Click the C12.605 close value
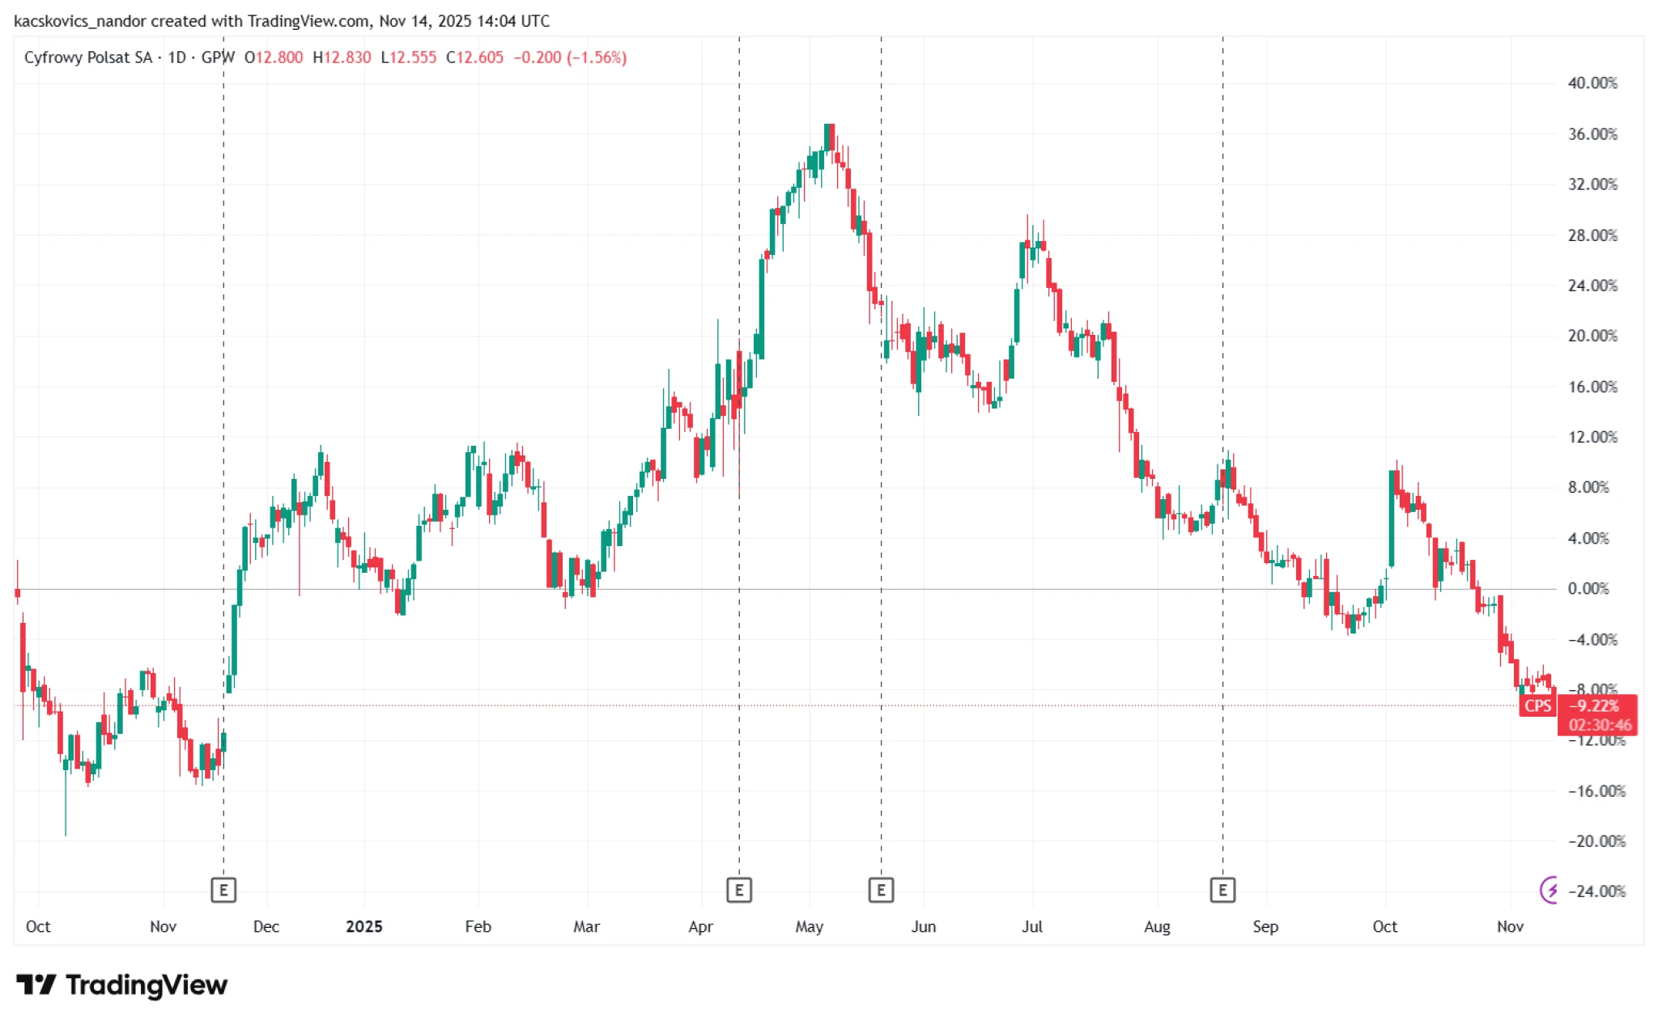The width and height of the screenshot is (1658, 1025). click(474, 57)
